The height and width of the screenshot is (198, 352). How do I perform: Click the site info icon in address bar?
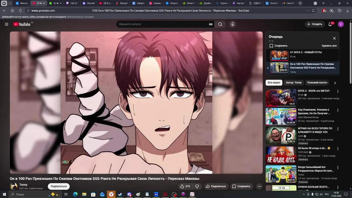pyautogui.click(x=28, y=10)
